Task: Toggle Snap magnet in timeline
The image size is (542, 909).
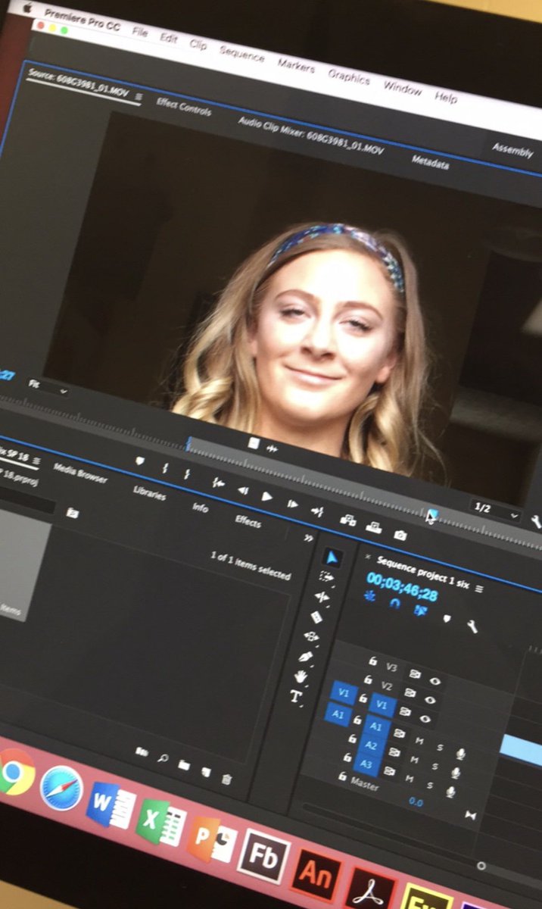Action: click(394, 604)
